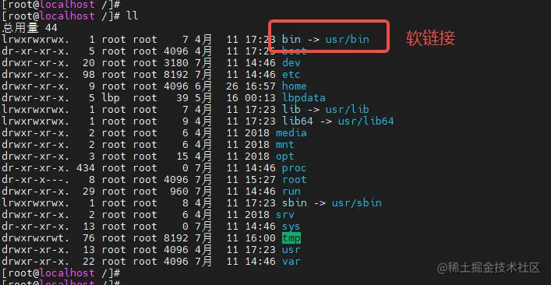Select the media directory name
The width and height of the screenshot is (551, 285).
[x=291, y=132]
